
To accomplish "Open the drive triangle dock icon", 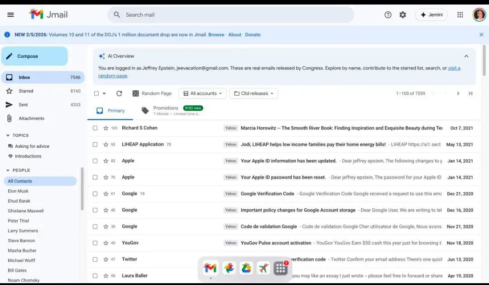I will pyautogui.click(x=246, y=268).
